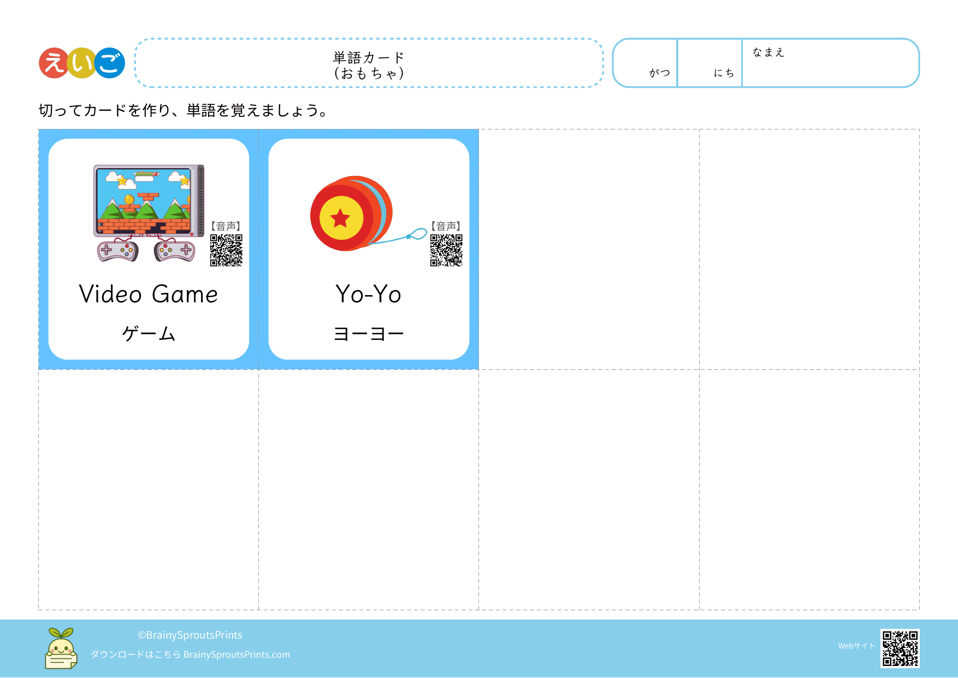Viewport: 958px width, 678px height.
Task: Click the ヨーヨー Japanese label
Action: click(x=369, y=333)
